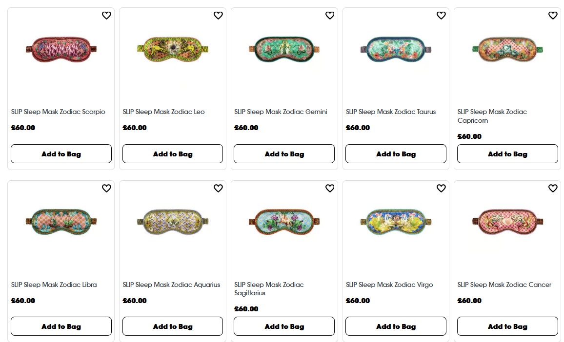Viewport: 564px width, 342px height.
Task: Add the Scorpio sleep mask to bag
Action: pyautogui.click(x=61, y=153)
